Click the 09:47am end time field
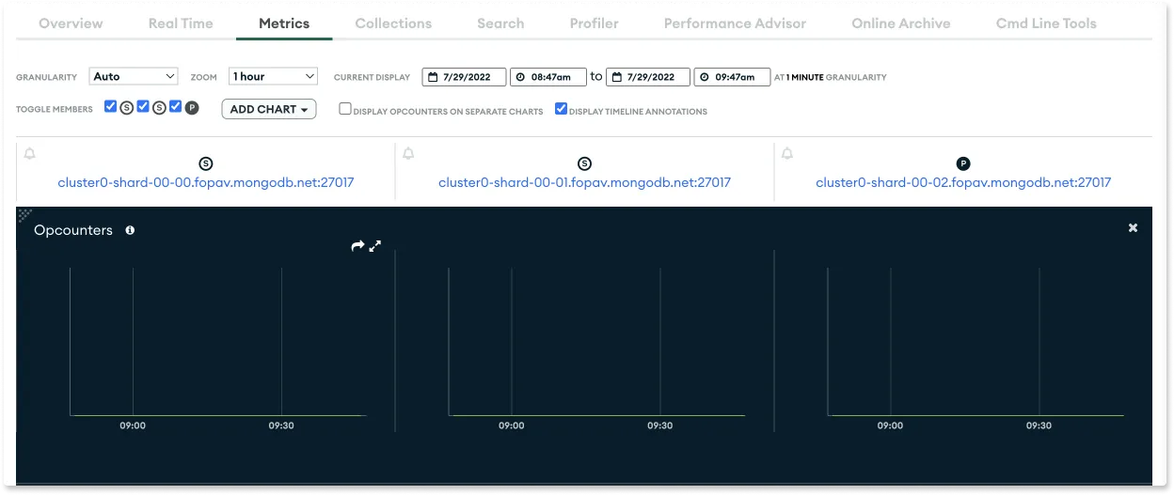The height and width of the screenshot is (495, 1174). click(732, 77)
